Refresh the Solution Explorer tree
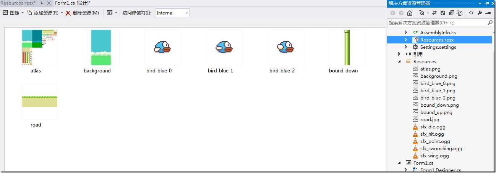The height and width of the screenshot is (173, 496). tap(443, 13)
